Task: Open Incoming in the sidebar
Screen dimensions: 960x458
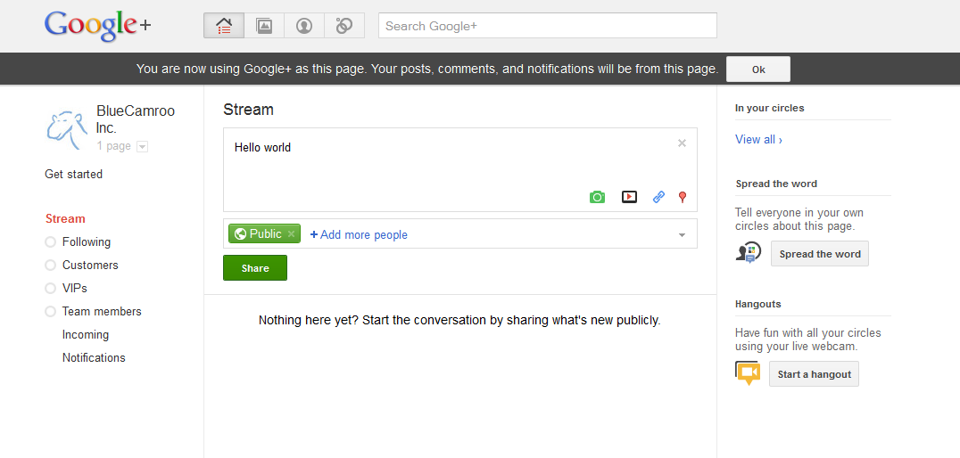Action: [86, 334]
